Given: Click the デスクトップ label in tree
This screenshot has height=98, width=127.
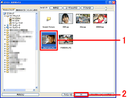Looking at the screenshot, I should click(x=10, y=14).
